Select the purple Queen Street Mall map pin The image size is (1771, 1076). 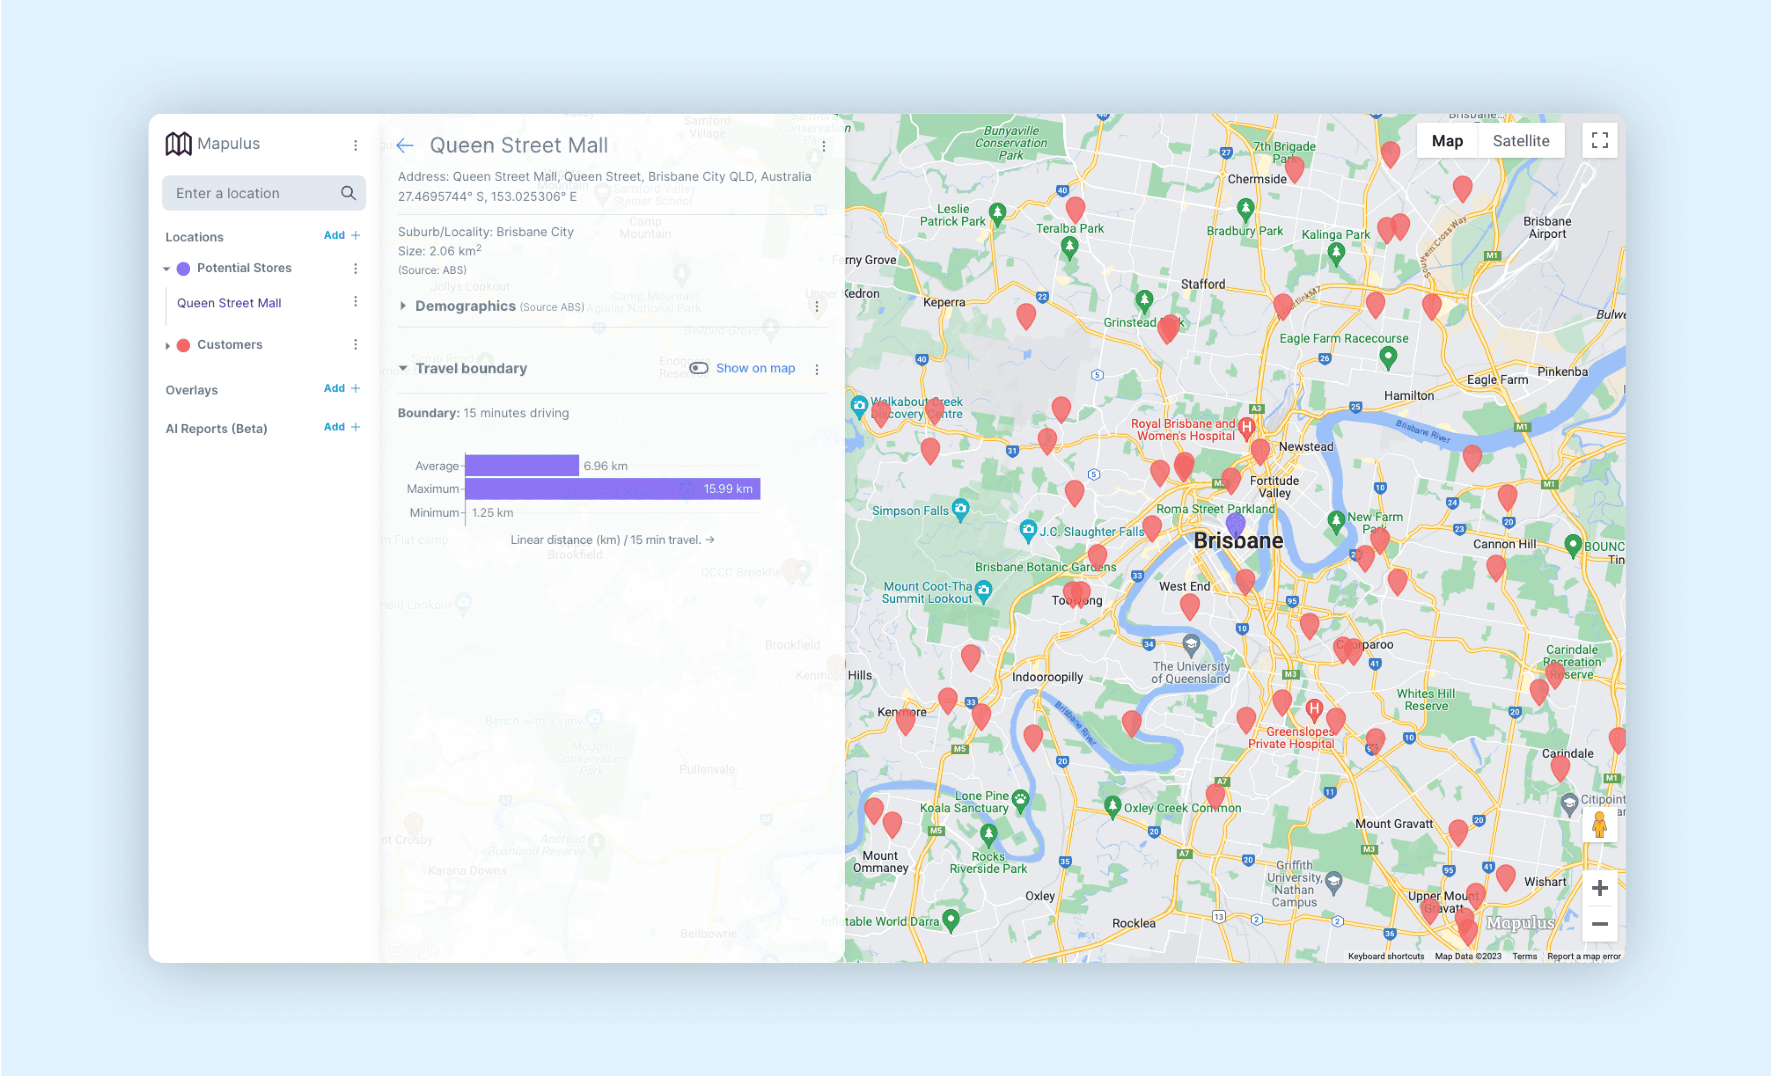click(1236, 526)
